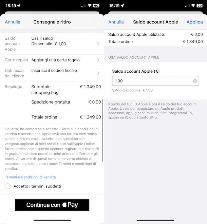Viewport: 207px width, 224px height.
Task: Open the Usa il saldo row chevron
Action: [x=98, y=44]
